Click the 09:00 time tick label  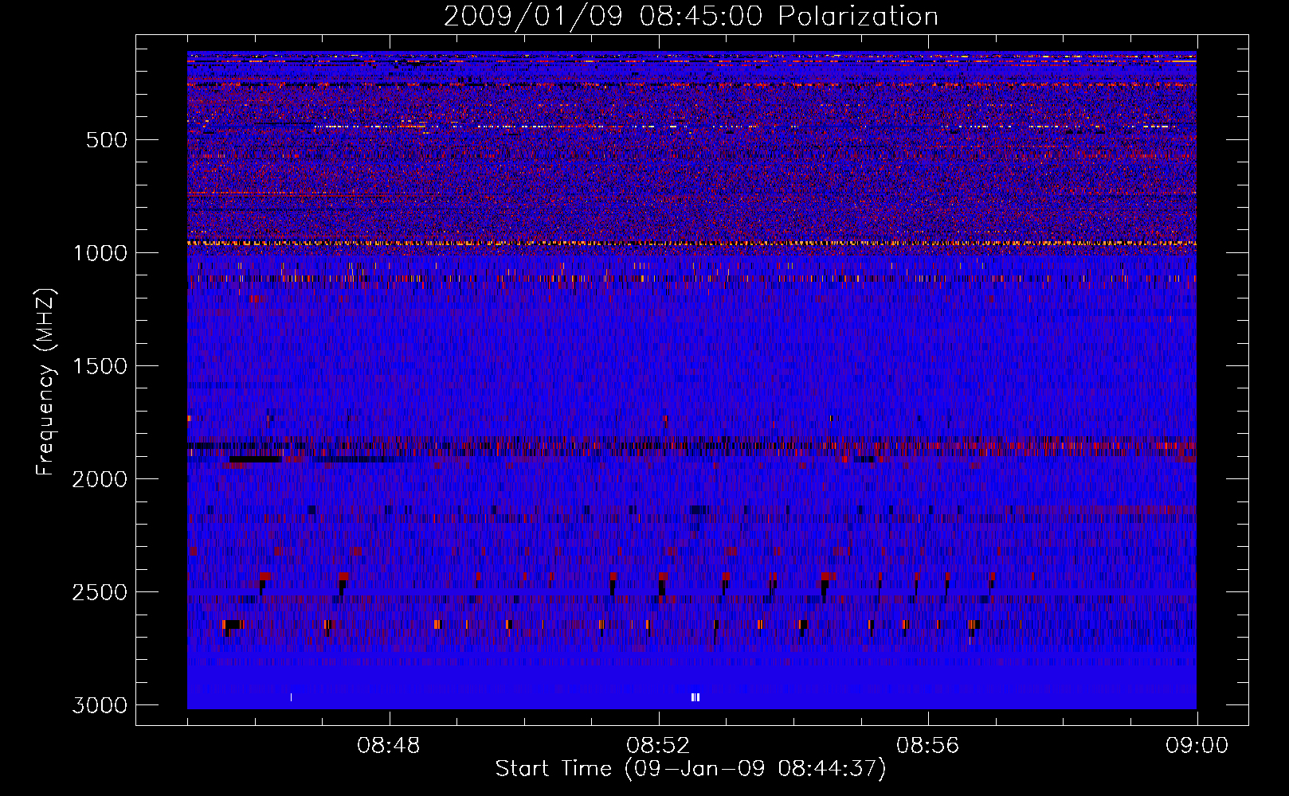(1197, 746)
